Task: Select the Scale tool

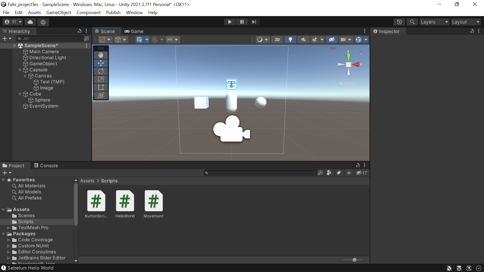Action: tap(101, 79)
